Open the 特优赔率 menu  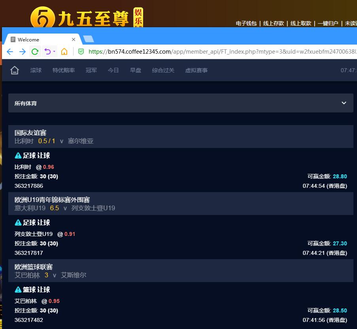[x=64, y=70]
